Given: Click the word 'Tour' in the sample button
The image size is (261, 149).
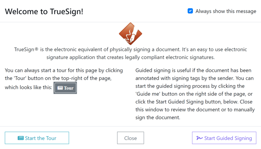Looking at the screenshot, I should pyautogui.click(x=69, y=88).
